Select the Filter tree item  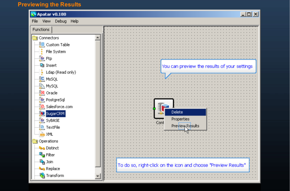point(50,155)
